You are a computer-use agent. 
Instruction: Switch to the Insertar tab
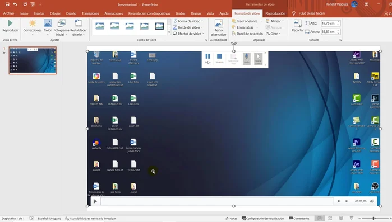(39, 13)
